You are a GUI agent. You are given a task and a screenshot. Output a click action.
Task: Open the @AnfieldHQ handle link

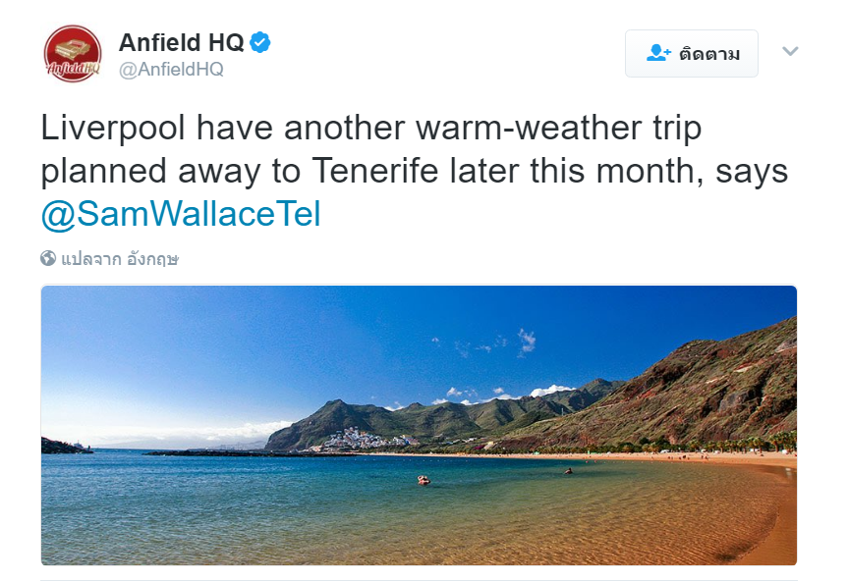[171, 70]
